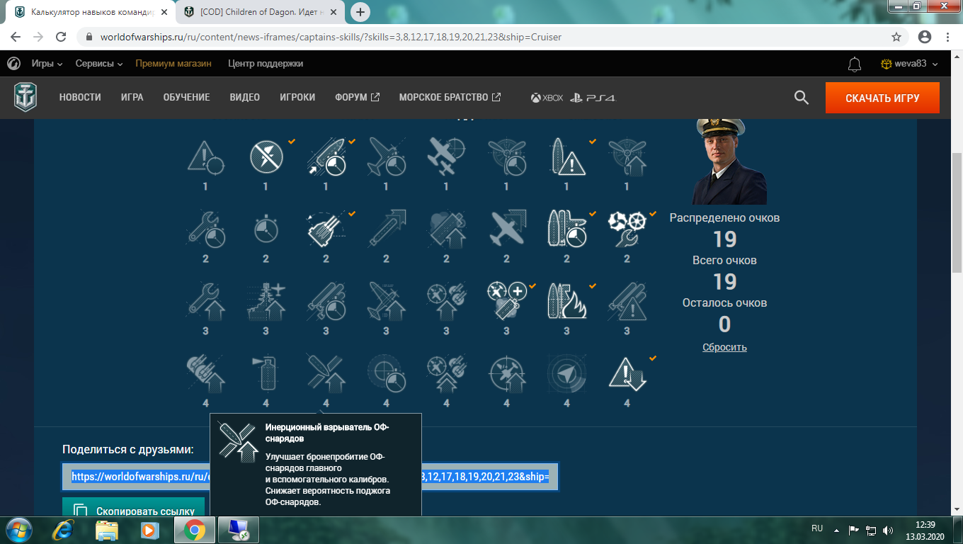The height and width of the screenshot is (544, 963).
Task: Open a new browser tab
Action: (x=360, y=12)
